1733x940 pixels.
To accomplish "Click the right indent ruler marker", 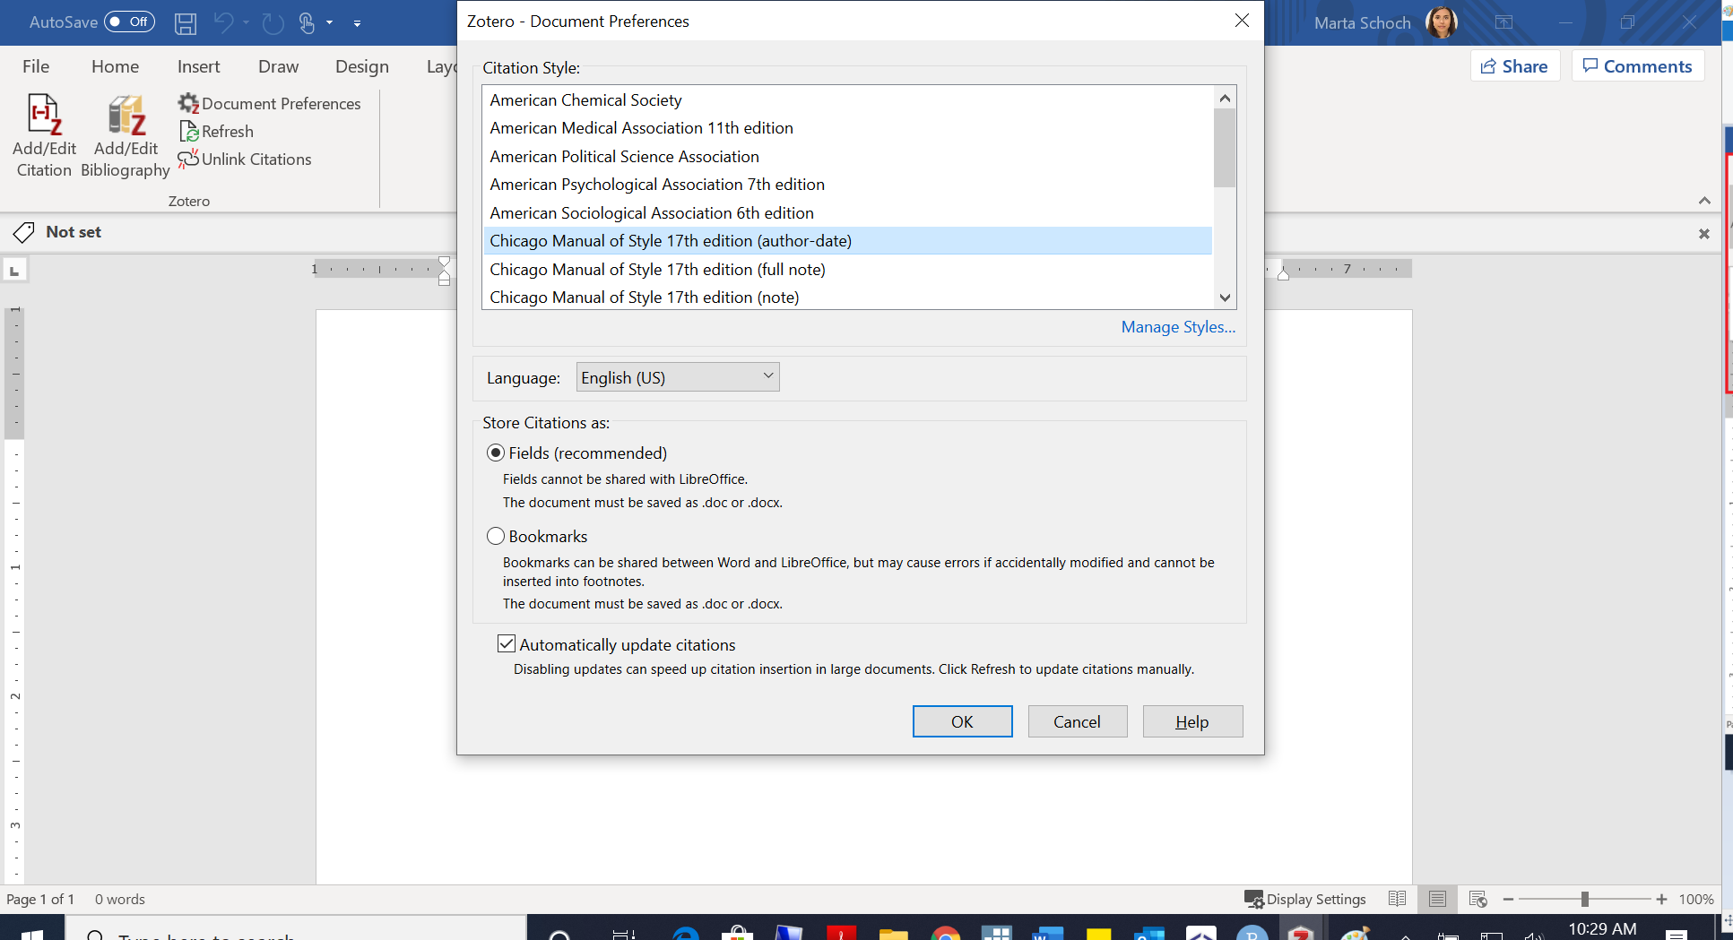I will coord(1283,274).
